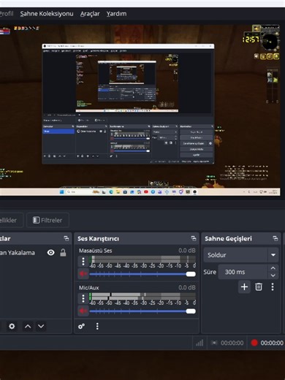The width and height of the screenshot is (285, 380).
Task: Adjust the Mic/Aux volume slider
Action: click(142, 311)
